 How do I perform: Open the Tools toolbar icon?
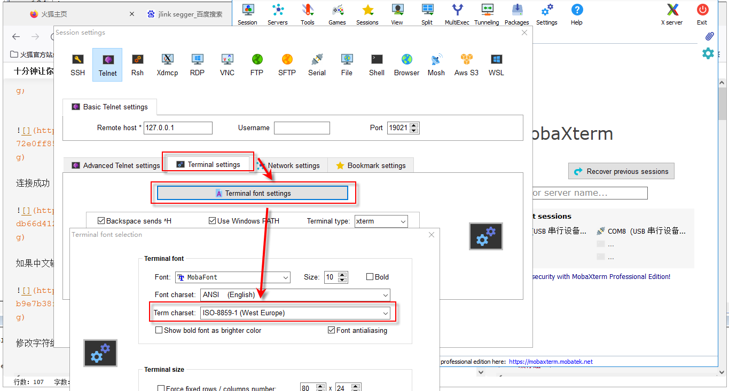click(308, 14)
